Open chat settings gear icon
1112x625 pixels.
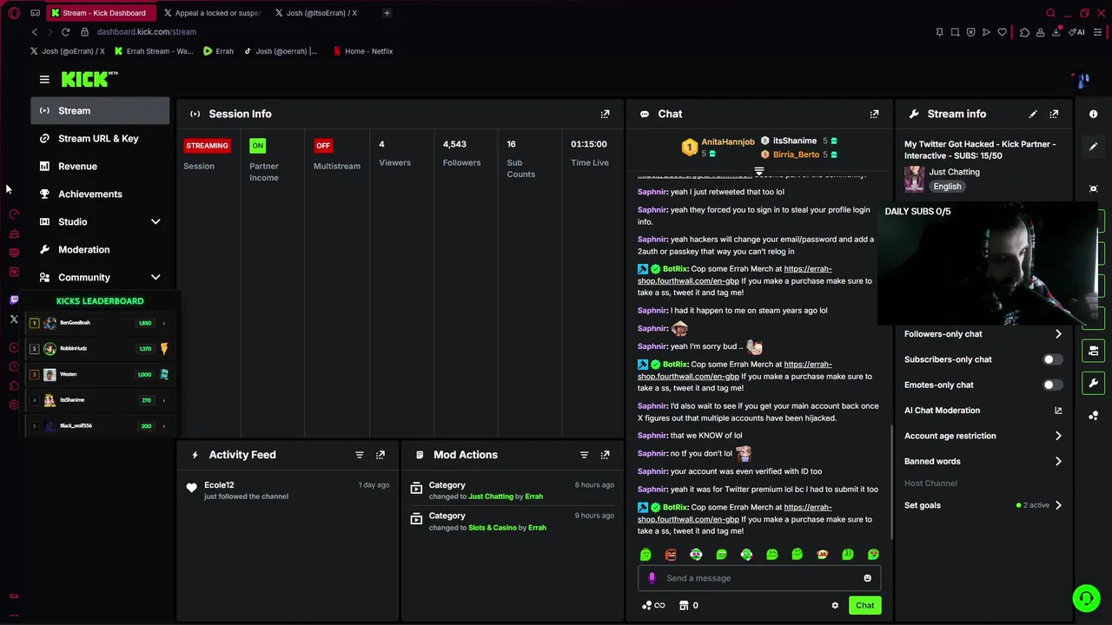(x=835, y=606)
